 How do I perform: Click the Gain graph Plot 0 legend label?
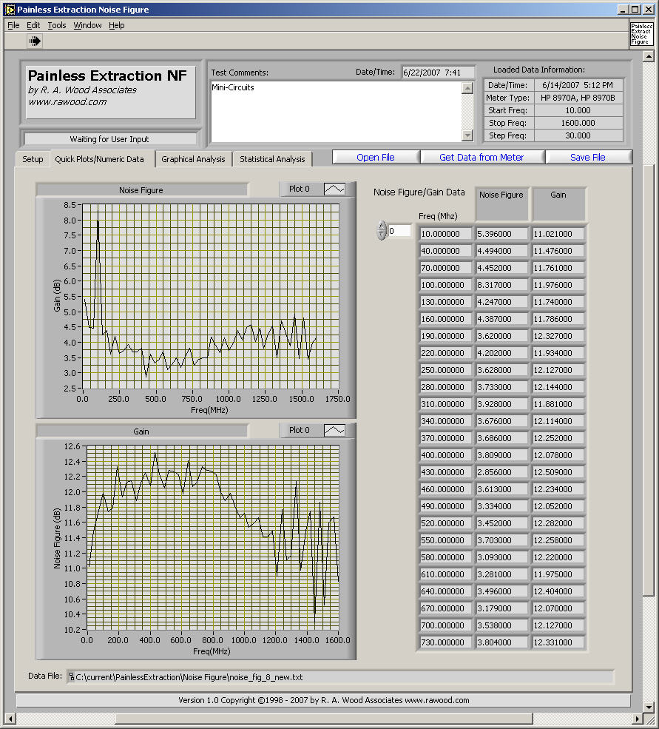click(x=300, y=430)
